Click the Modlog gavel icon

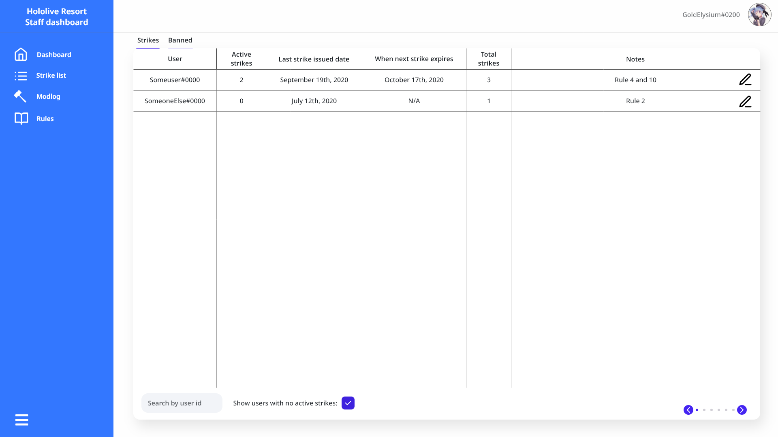20,96
